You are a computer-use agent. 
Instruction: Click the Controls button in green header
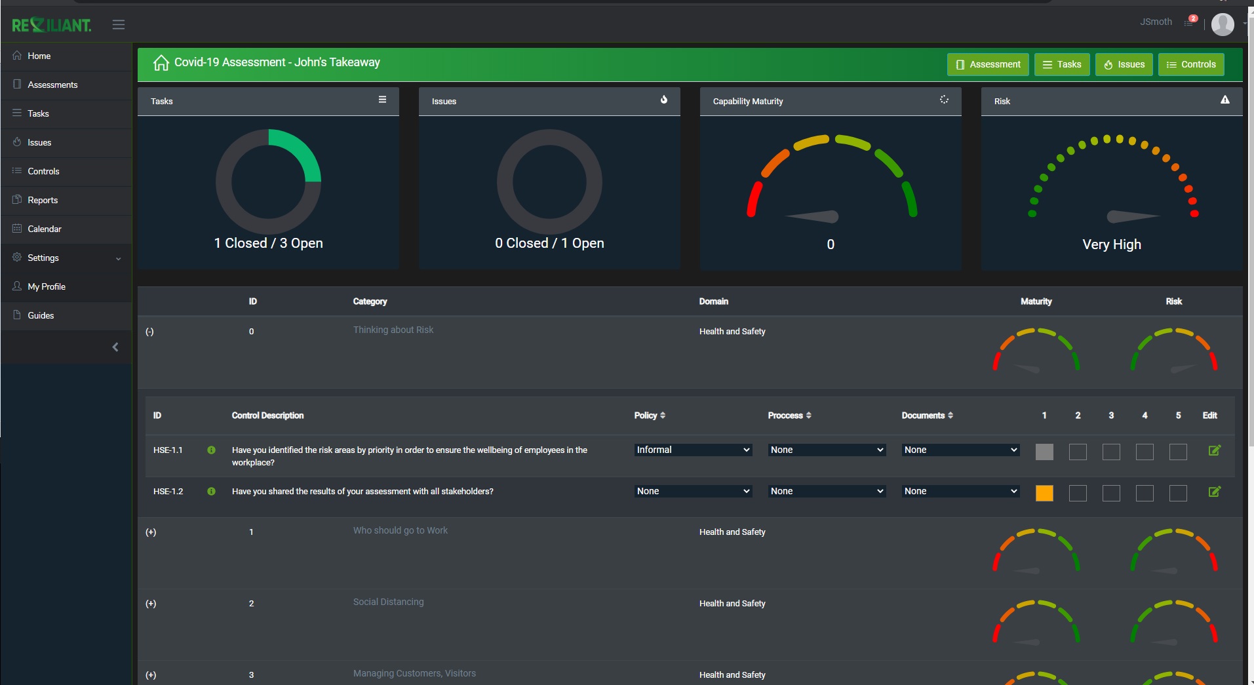(x=1191, y=64)
